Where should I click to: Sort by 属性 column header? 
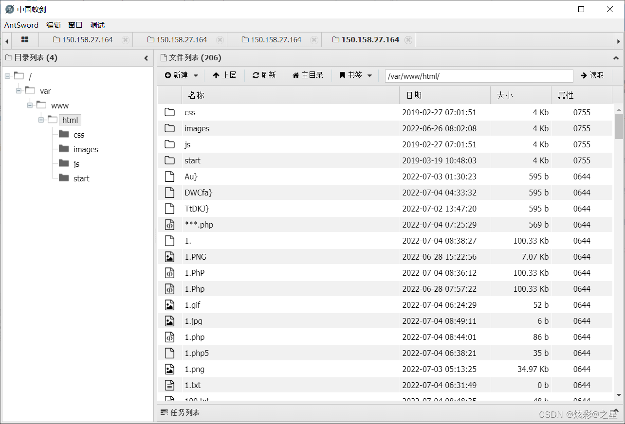[x=582, y=95]
